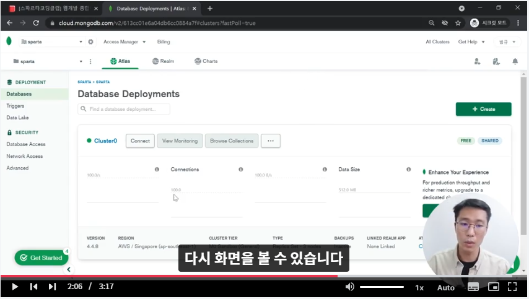This screenshot has height=299, width=529.
Task: Expand the sparta organization dropdown
Action: (51, 42)
